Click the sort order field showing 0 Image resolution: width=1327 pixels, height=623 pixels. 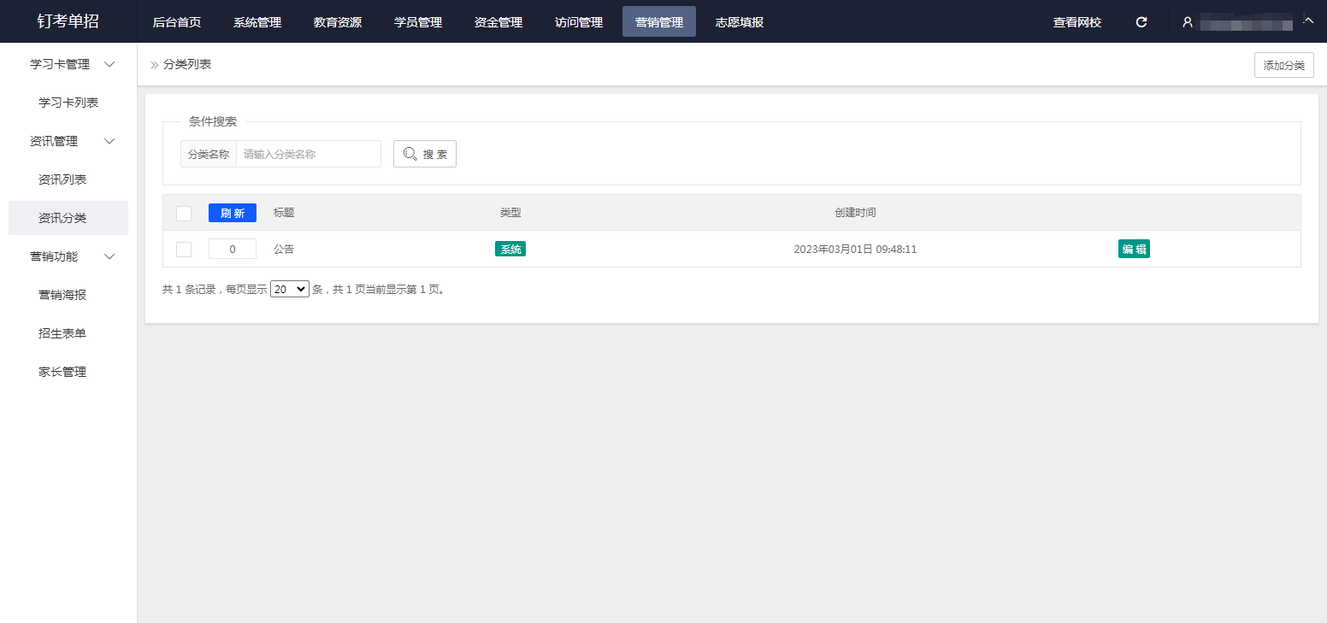pyautogui.click(x=233, y=249)
